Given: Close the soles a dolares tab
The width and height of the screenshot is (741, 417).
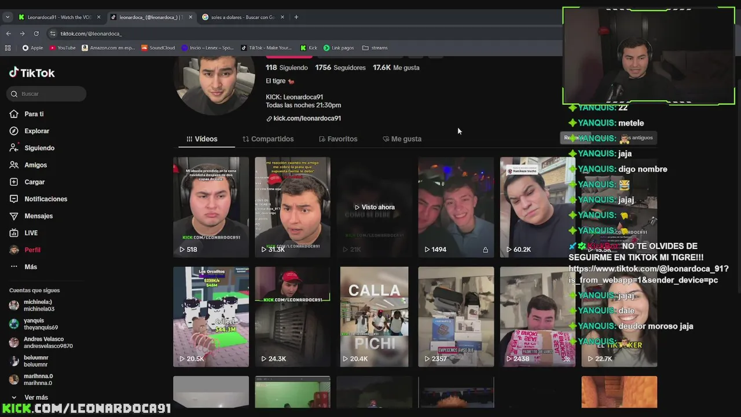Looking at the screenshot, I should click(x=283, y=17).
